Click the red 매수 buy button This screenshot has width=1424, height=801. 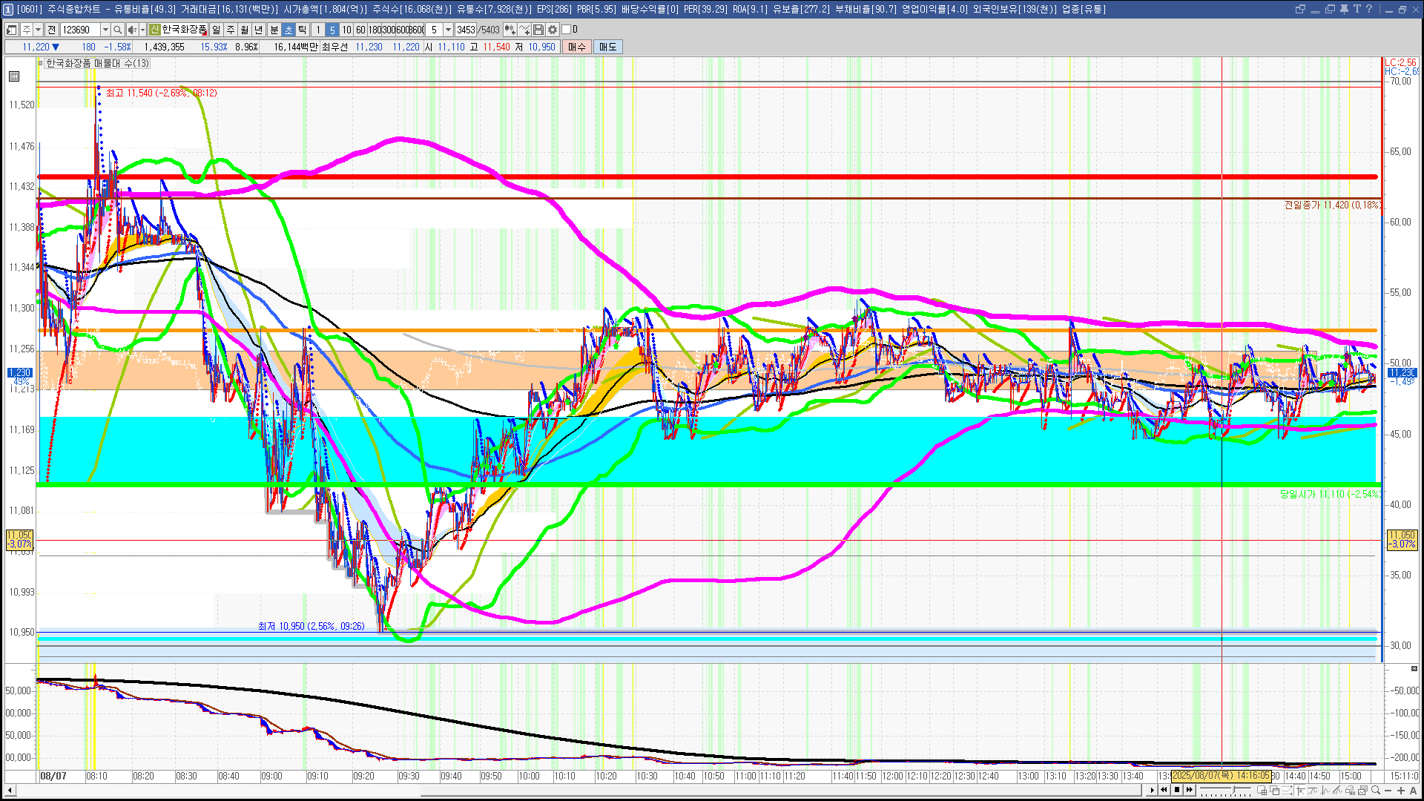click(577, 47)
